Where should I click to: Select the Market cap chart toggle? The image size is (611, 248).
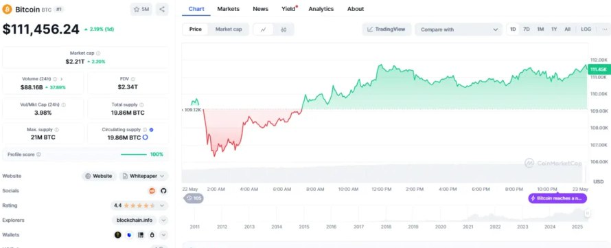tap(229, 30)
